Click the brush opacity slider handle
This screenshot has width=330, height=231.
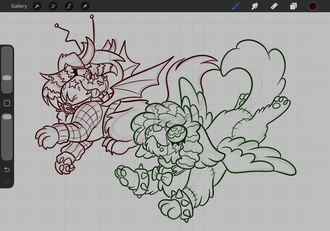click(7, 117)
